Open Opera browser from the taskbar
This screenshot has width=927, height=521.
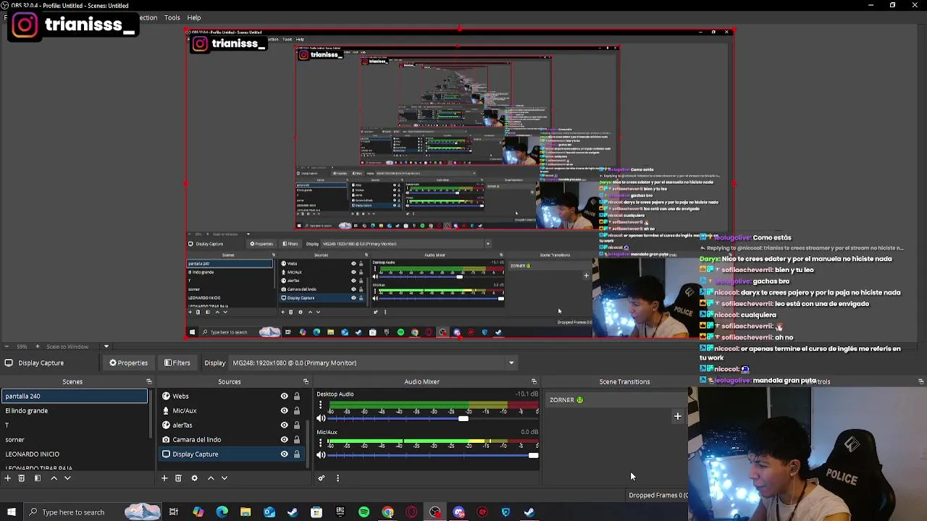click(x=411, y=512)
